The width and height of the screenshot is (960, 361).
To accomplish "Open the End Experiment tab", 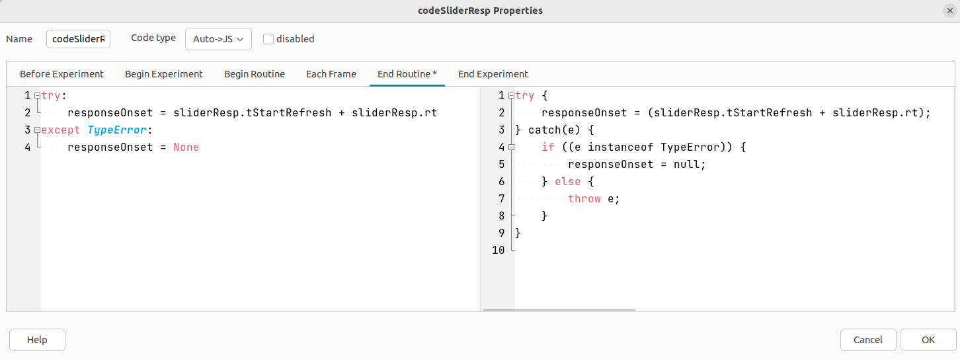I will (x=493, y=74).
